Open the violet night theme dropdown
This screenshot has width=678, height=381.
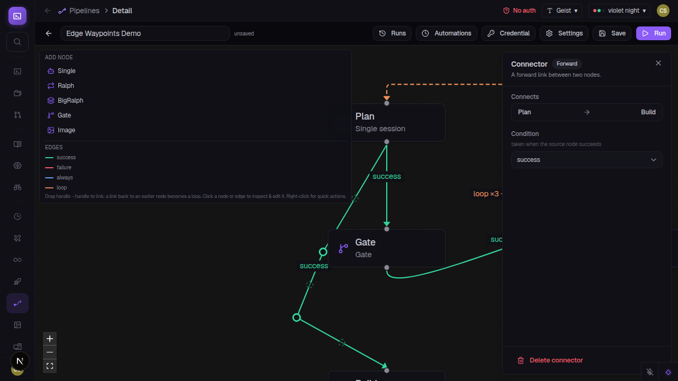tap(619, 11)
